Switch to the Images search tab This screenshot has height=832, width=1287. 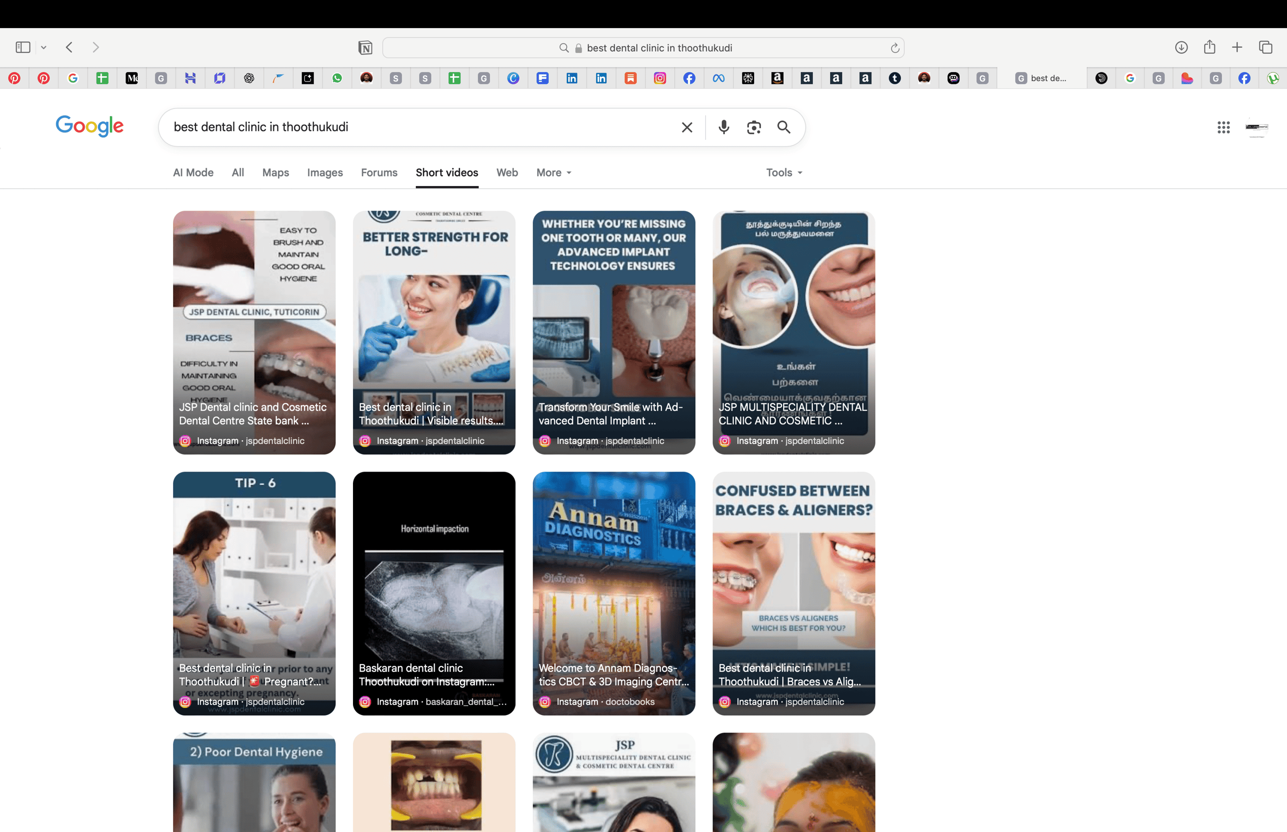[x=325, y=172]
